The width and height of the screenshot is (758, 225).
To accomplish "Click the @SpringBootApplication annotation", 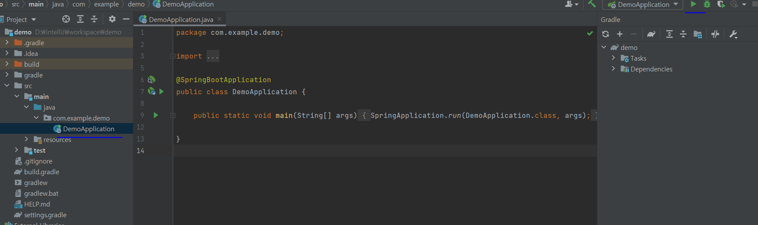I will 223,80.
